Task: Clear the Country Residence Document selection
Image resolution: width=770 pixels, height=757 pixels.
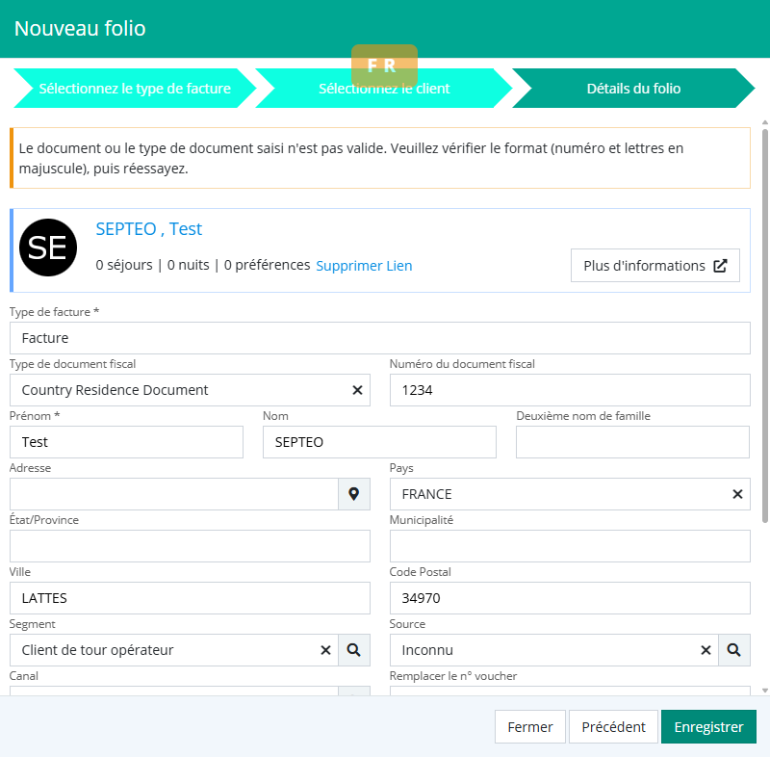Action: point(357,390)
